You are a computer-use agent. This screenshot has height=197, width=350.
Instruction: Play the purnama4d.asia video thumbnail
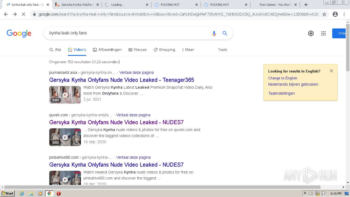tap(65, 95)
